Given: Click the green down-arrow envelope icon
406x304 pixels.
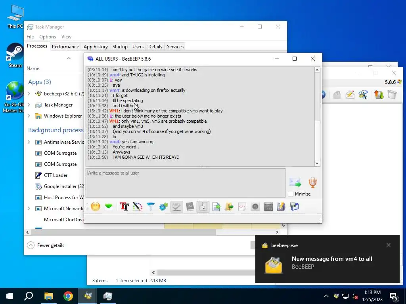Looking at the screenshot, I should pos(109,207).
